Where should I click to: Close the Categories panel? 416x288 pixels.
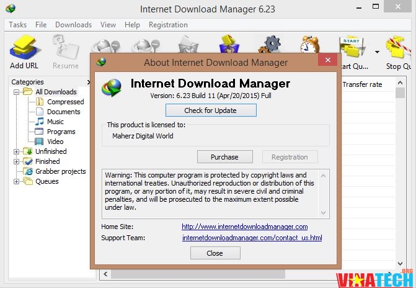(89, 82)
